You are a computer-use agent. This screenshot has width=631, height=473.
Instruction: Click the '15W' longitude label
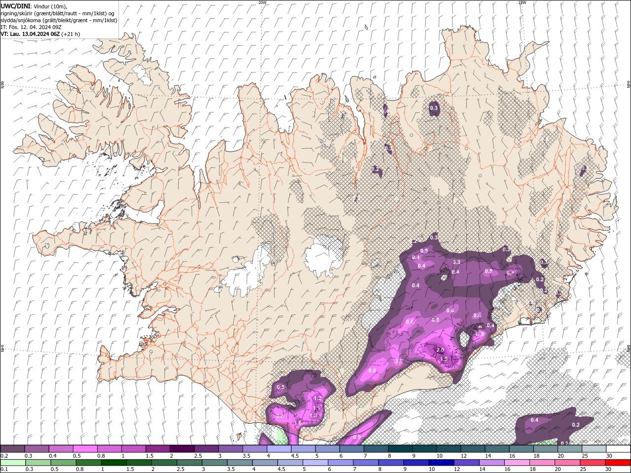(522, 2)
